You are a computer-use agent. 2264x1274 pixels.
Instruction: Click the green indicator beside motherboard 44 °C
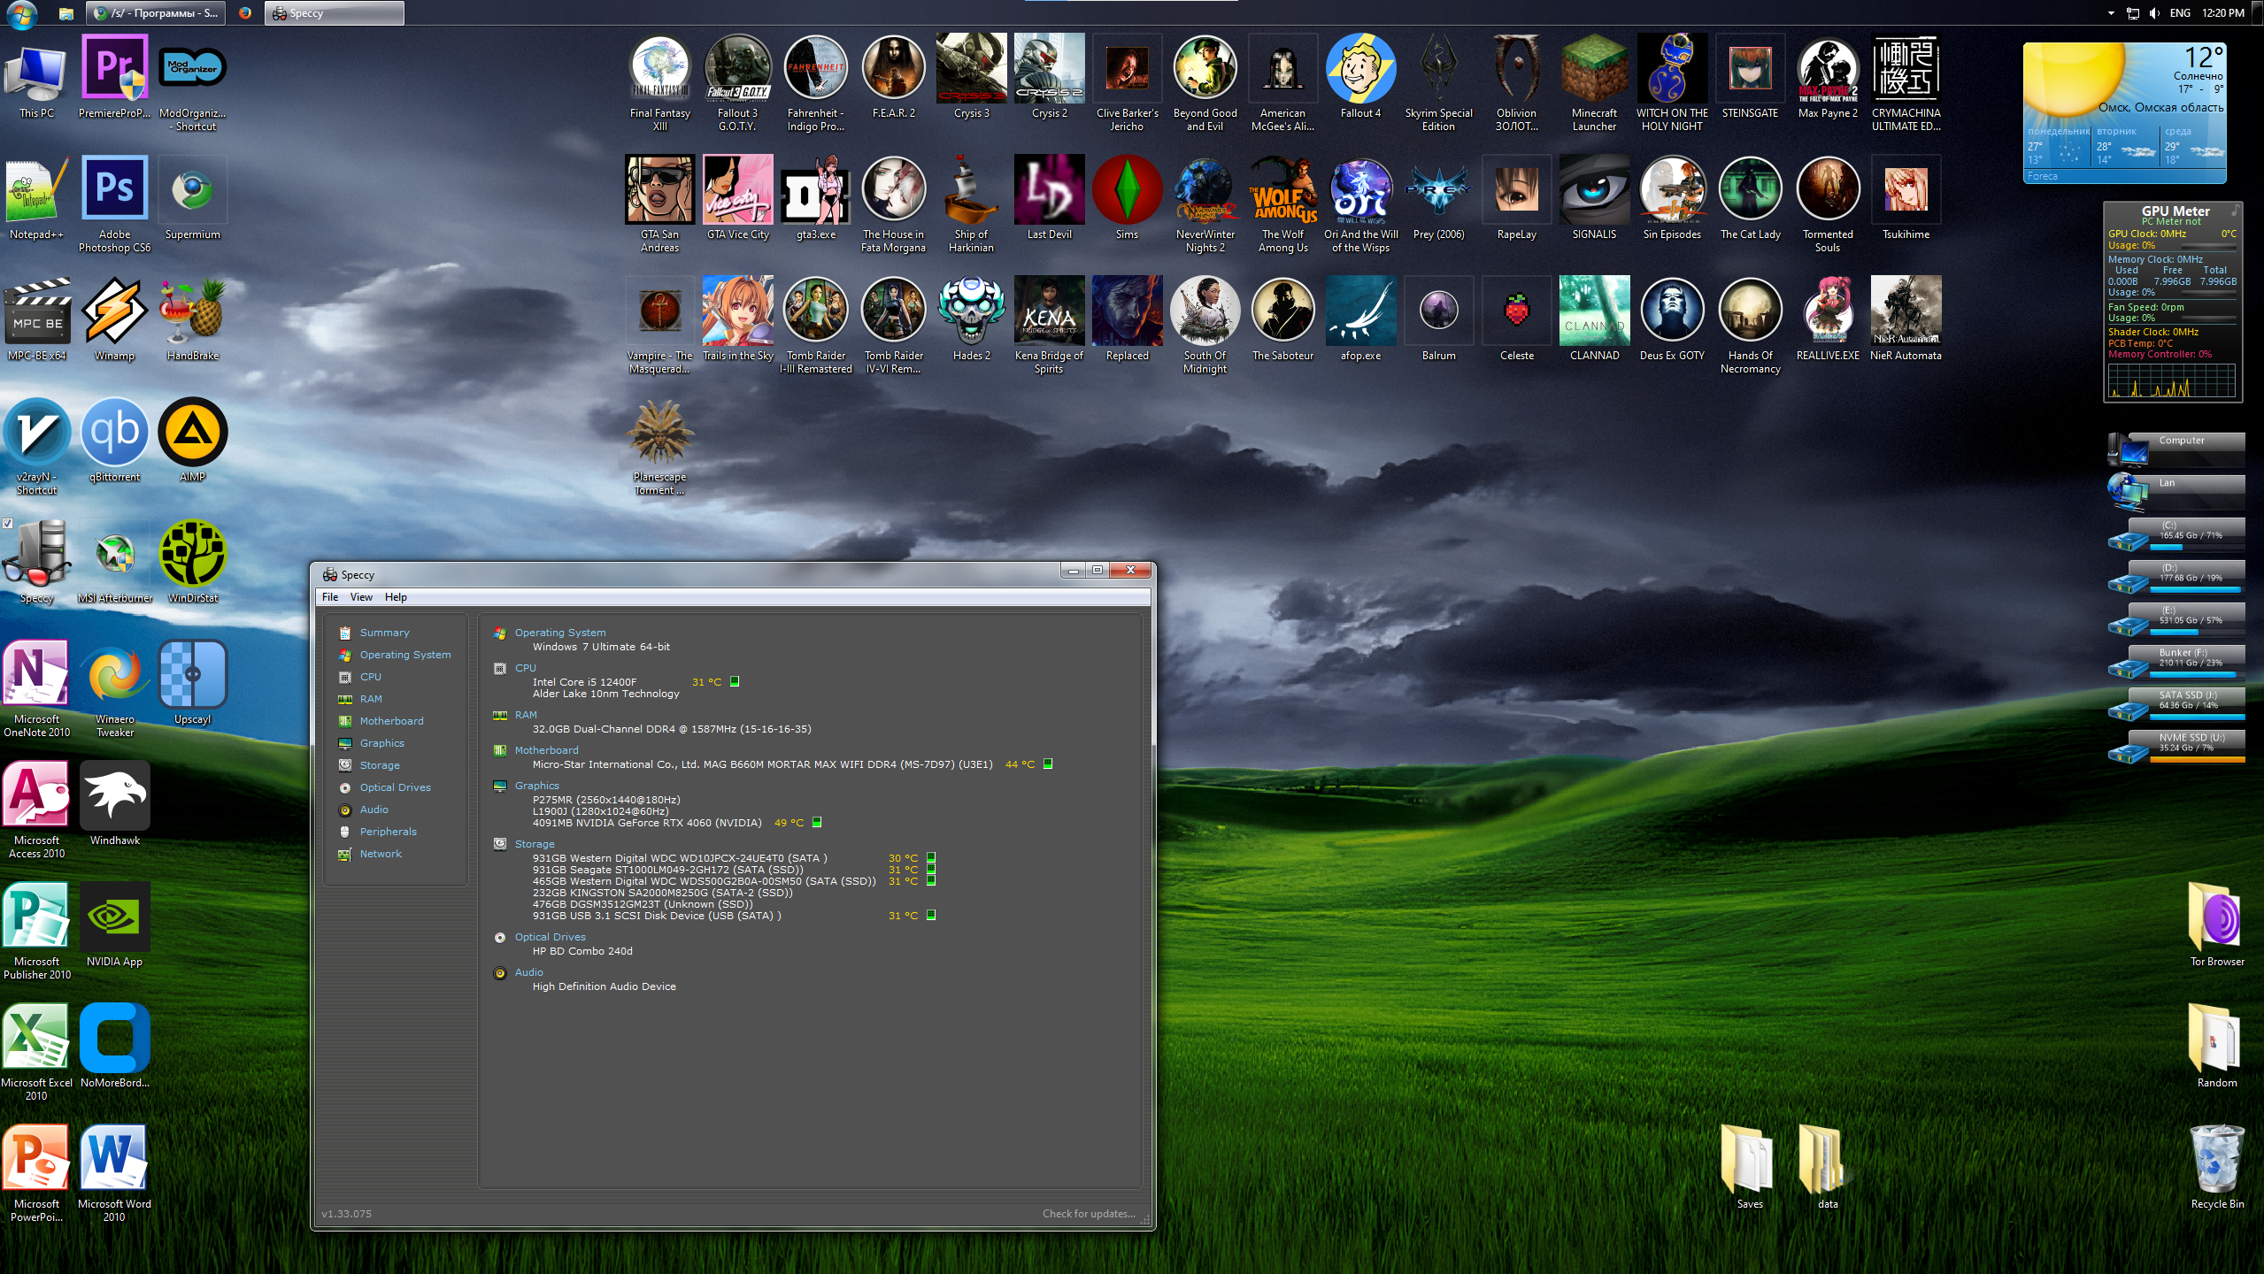(1048, 764)
